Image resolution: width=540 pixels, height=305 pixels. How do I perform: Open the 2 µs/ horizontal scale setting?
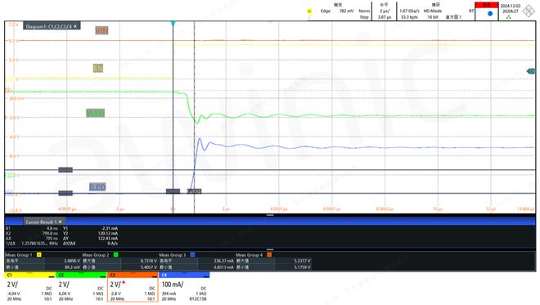point(385,11)
